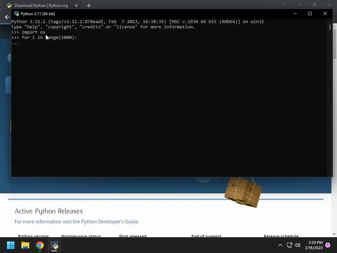Click the Python 3.11.2 version banner line
Image resolution: width=337 pixels, height=253 pixels.
137,21
